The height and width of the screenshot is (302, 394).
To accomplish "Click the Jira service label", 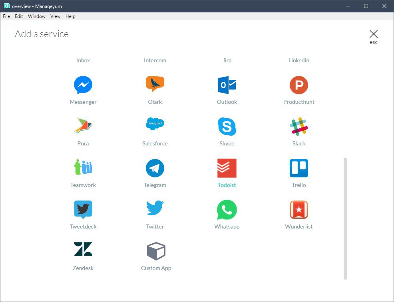I will (x=227, y=60).
